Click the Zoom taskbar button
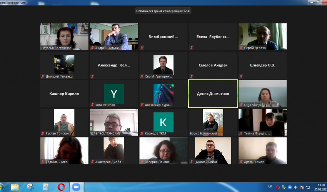The height and width of the screenshot is (192, 327). 76,187
